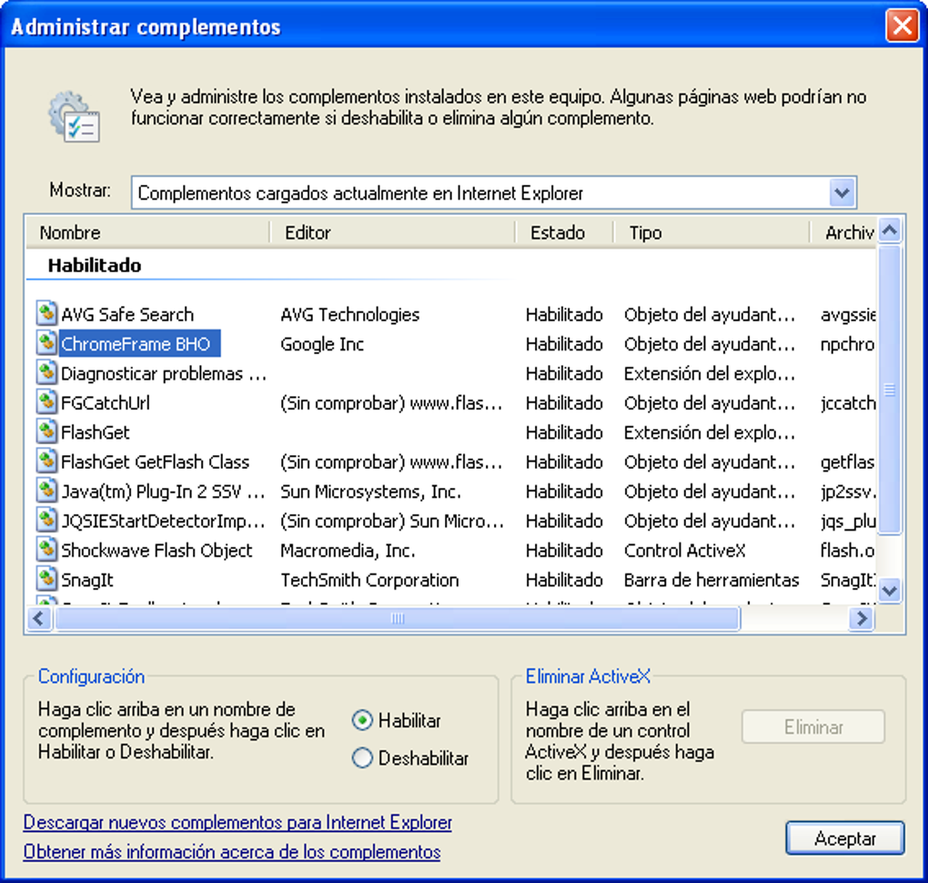928x883 pixels.
Task: Click the Barra de herramientas type cell
Action: pos(711,581)
